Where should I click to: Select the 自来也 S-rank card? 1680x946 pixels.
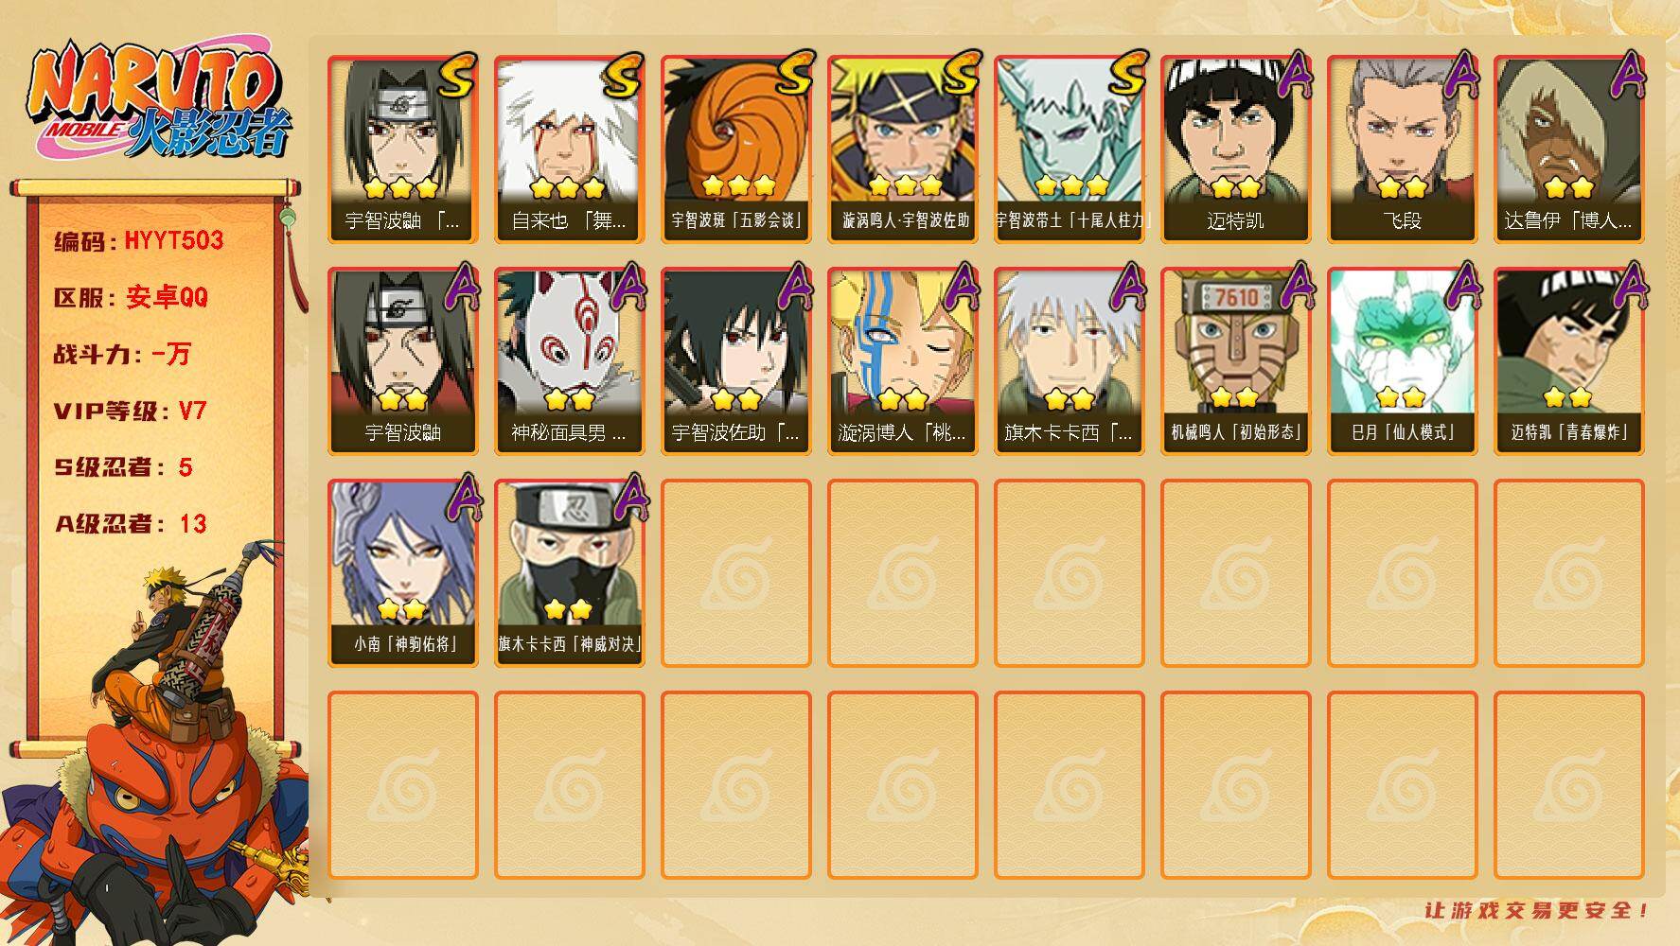pyautogui.click(x=569, y=149)
